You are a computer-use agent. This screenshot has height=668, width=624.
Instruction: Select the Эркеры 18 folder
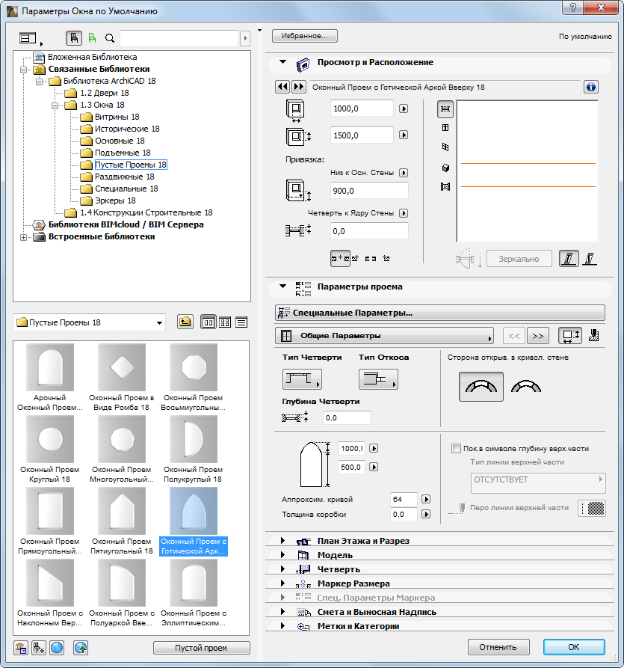tap(115, 200)
